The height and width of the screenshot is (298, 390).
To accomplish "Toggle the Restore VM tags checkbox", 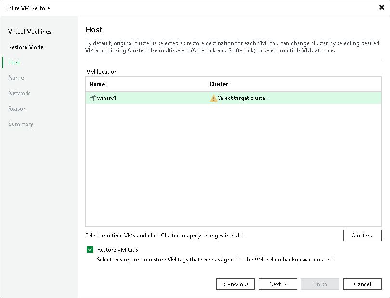I will point(90,250).
